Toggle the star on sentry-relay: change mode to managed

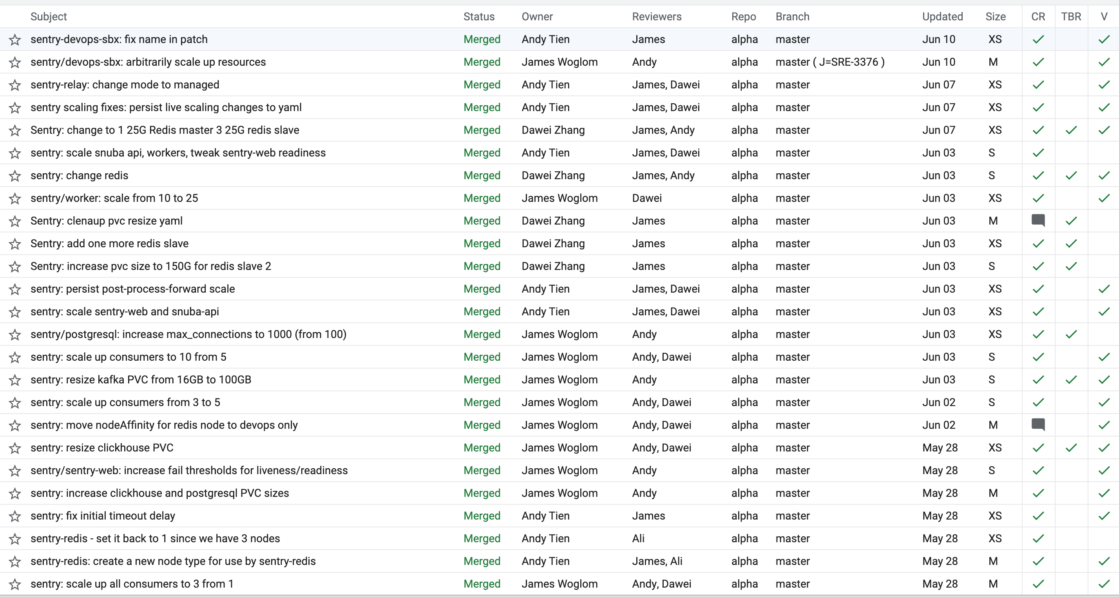coord(14,85)
